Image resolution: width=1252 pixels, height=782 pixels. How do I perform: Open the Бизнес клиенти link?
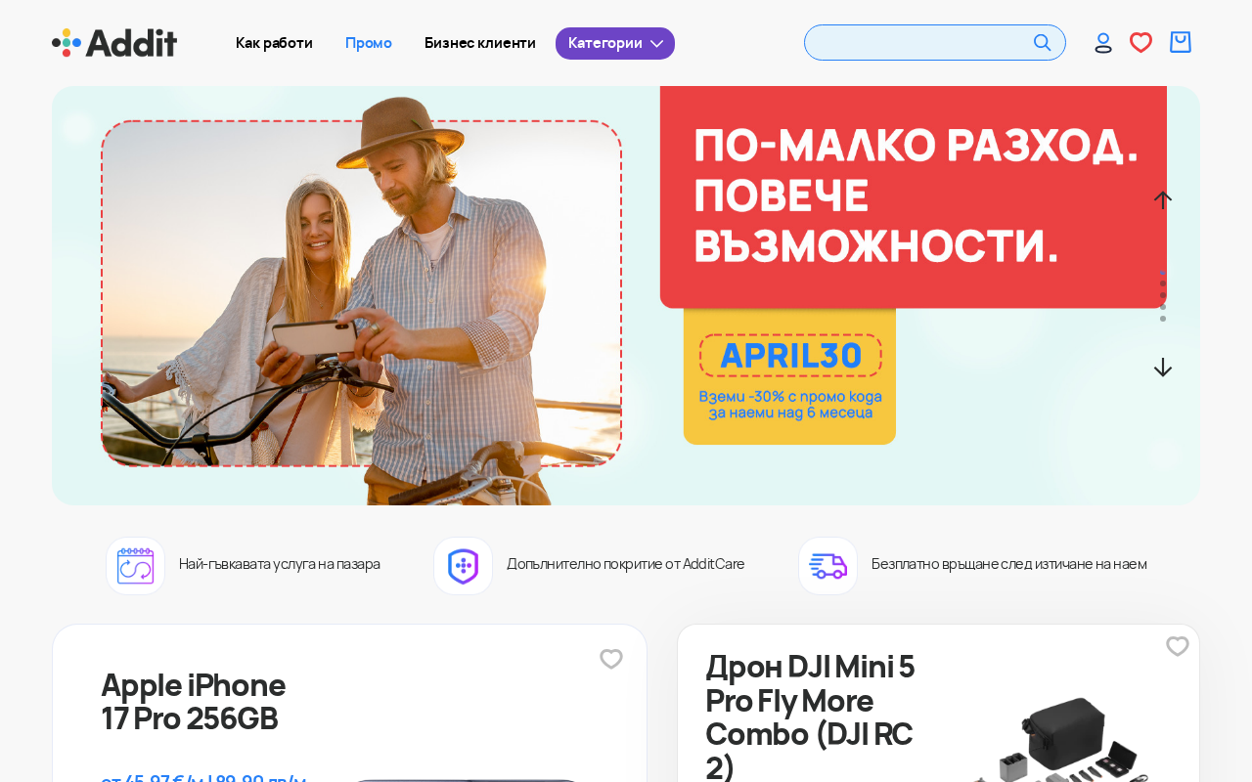click(480, 43)
